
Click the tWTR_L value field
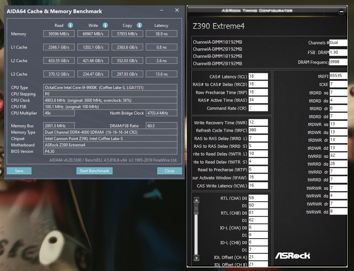pos(258,153)
